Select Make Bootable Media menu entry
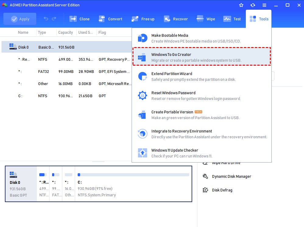The height and width of the screenshot is (227, 304). click(x=202, y=38)
